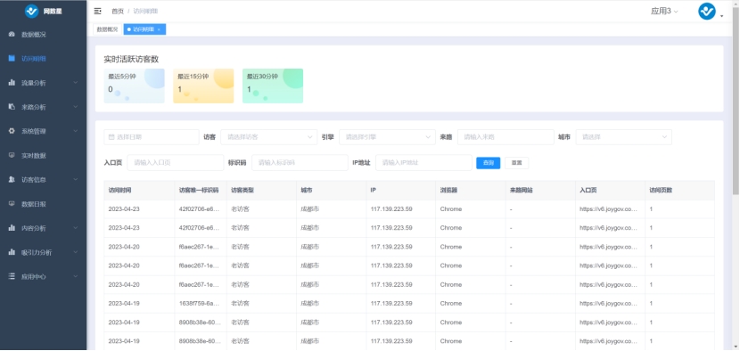The width and height of the screenshot is (740, 351).
Task: Focus the 请输入标识码 input field
Action: click(x=300, y=162)
